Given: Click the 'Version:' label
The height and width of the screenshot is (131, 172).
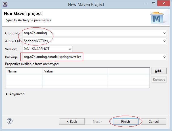Looking at the screenshot, I should (x=11, y=49).
